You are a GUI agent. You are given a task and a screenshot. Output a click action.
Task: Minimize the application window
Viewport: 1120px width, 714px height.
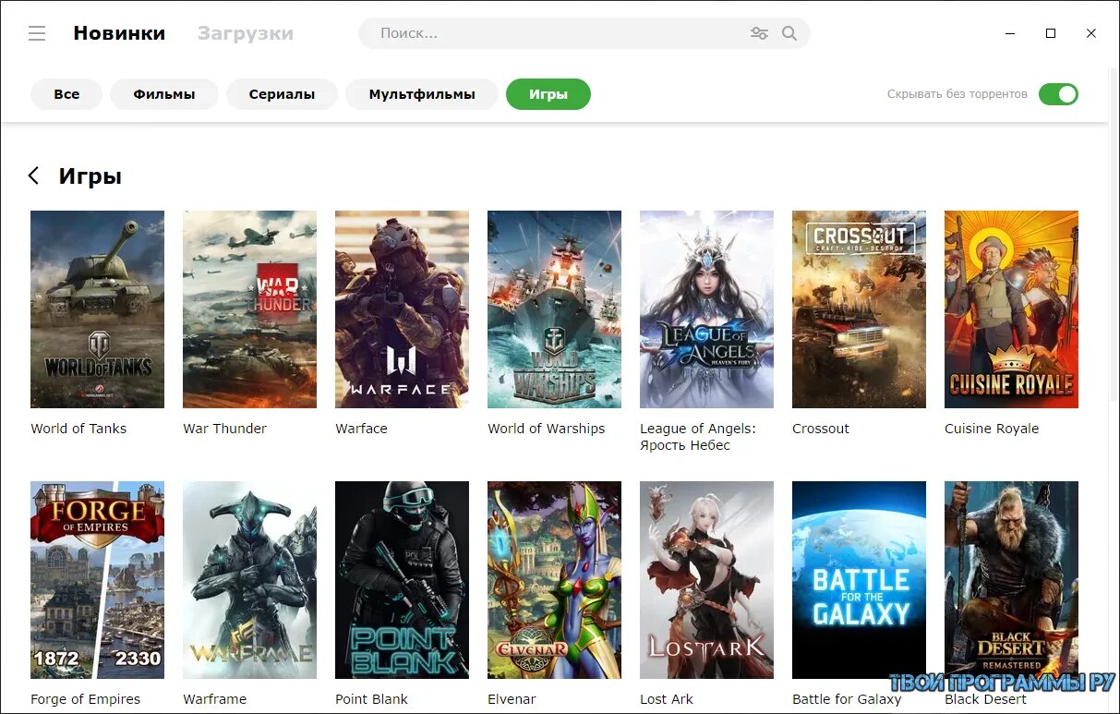1010,33
